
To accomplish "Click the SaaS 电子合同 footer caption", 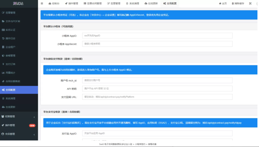I will click(128, 144).
